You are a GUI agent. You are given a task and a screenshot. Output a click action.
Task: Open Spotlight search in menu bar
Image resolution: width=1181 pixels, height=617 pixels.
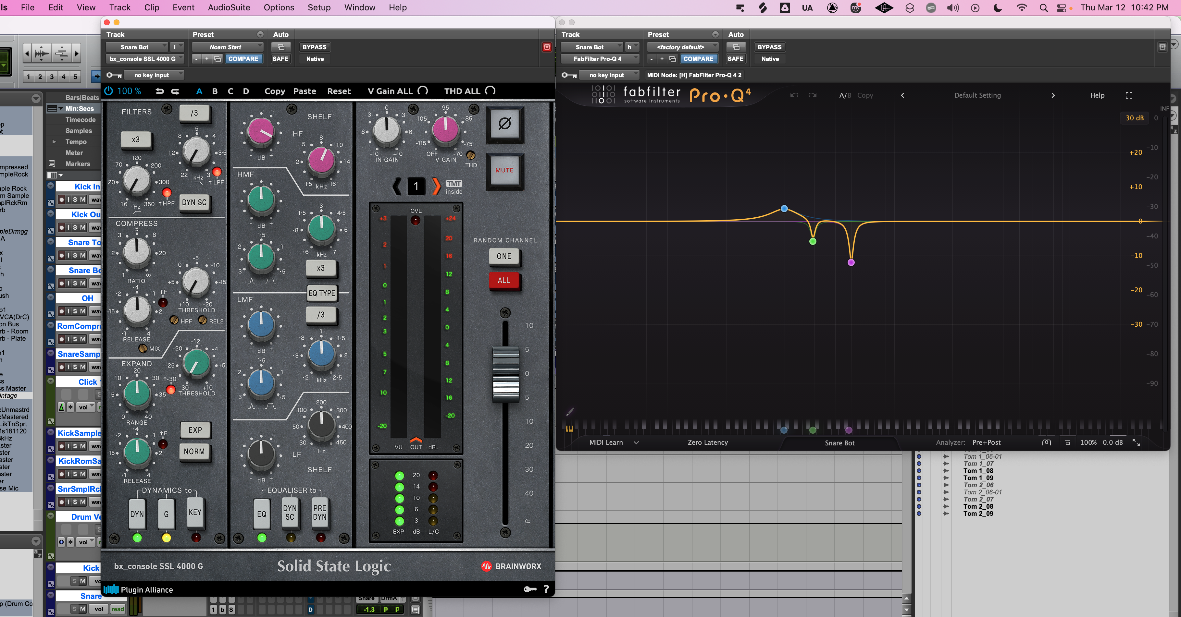1043,8
